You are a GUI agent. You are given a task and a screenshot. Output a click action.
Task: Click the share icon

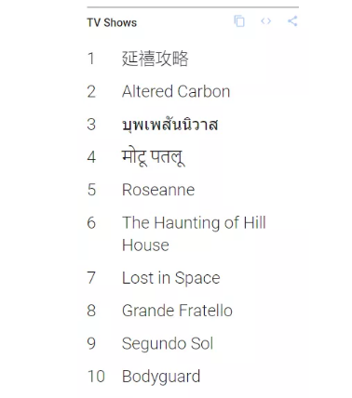[x=292, y=21]
